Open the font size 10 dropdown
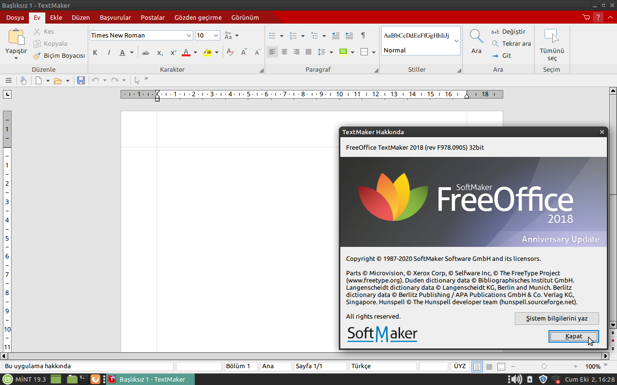 tap(216, 35)
